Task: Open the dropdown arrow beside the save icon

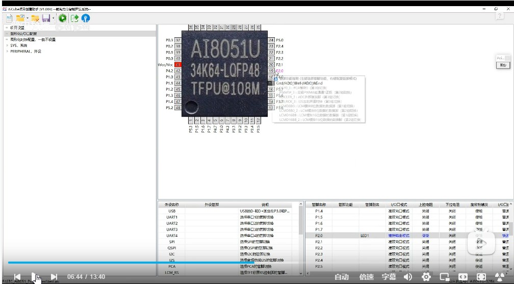Action: [53, 19]
